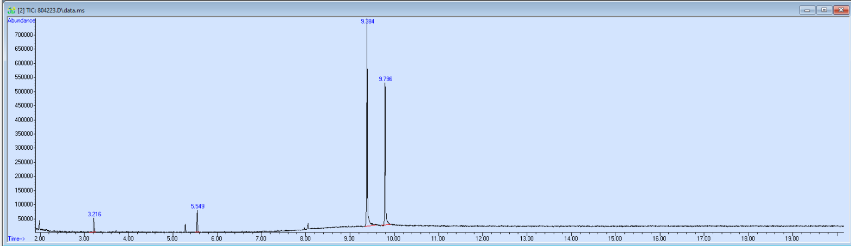The height and width of the screenshot is (246, 851).
Task: Click the 18.00 time axis value
Action: coord(748,238)
